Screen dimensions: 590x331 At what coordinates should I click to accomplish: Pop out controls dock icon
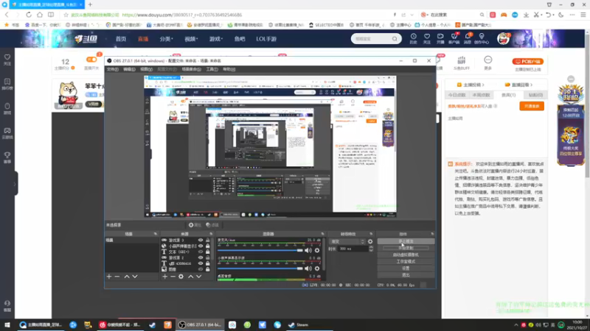432,234
